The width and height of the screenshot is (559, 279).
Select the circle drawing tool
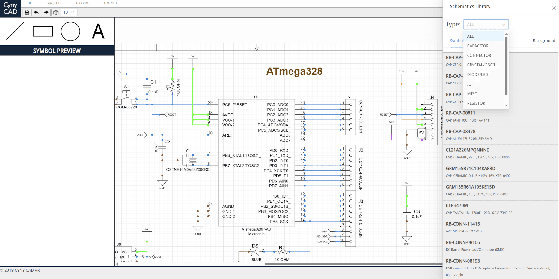70,31
